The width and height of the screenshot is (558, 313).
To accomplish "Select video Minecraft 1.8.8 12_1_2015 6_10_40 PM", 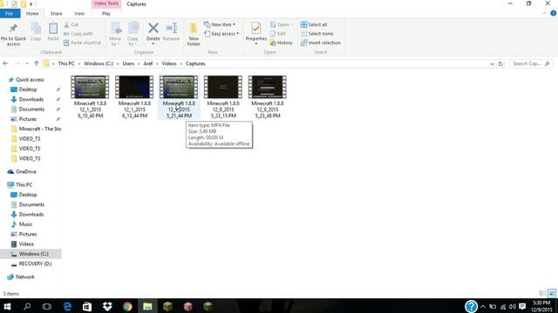I will coord(90,97).
